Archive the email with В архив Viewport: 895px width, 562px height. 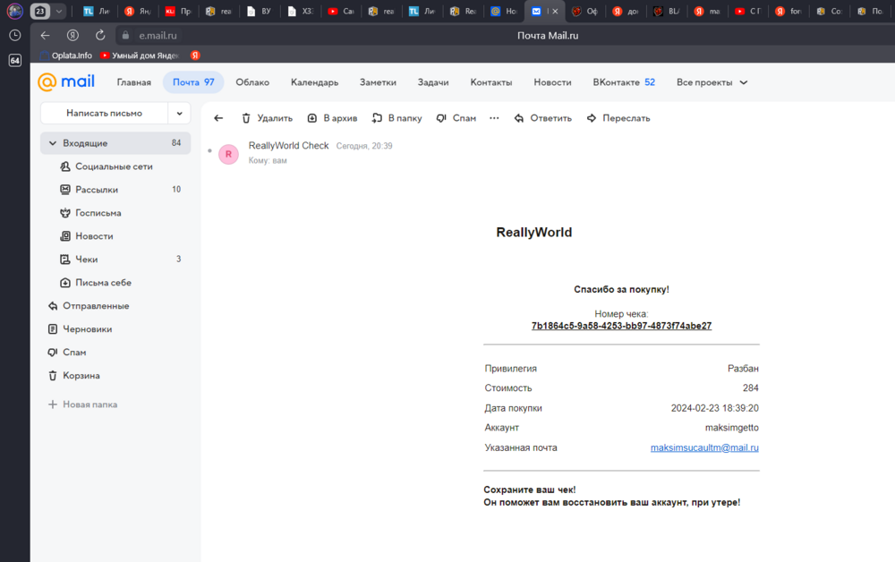pos(332,118)
